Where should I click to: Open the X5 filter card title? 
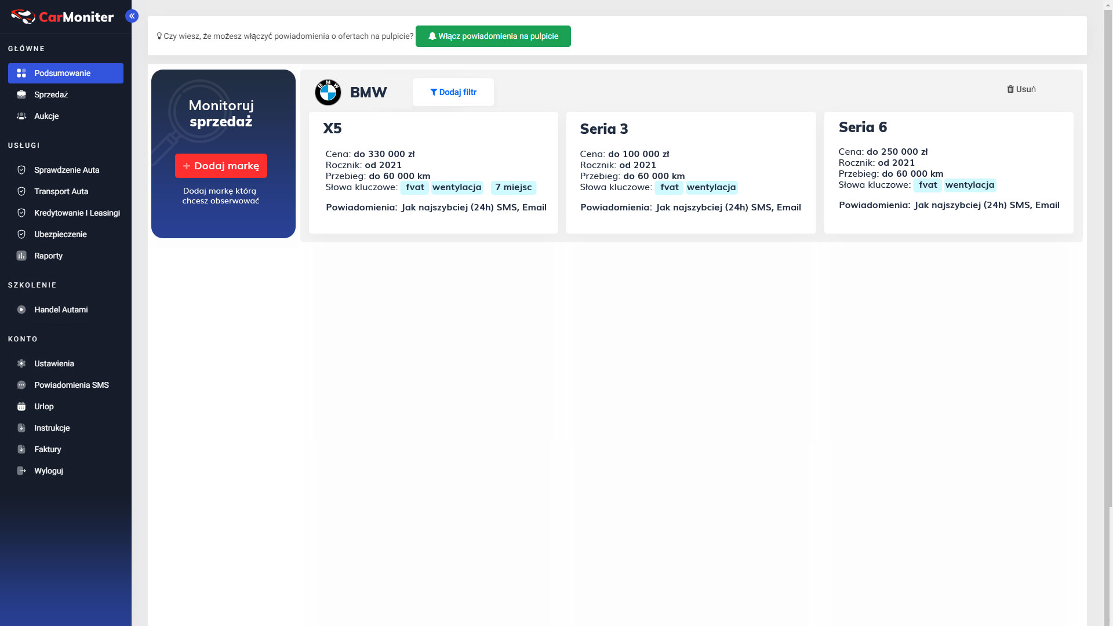click(332, 128)
